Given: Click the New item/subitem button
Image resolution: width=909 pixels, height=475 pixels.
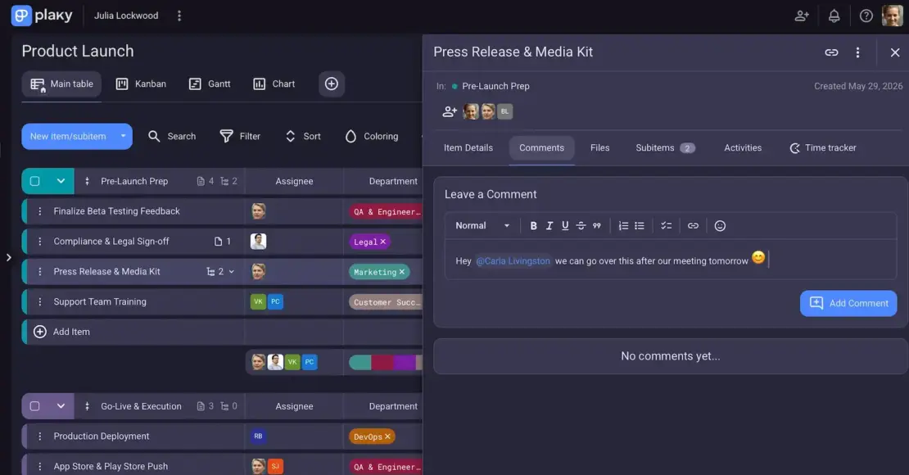Looking at the screenshot, I should pyautogui.click(x=68, y=136).
